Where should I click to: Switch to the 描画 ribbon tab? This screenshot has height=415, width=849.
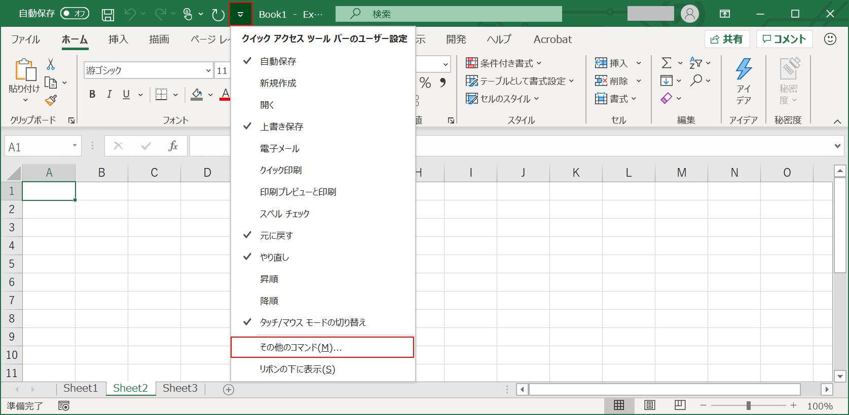159,39
